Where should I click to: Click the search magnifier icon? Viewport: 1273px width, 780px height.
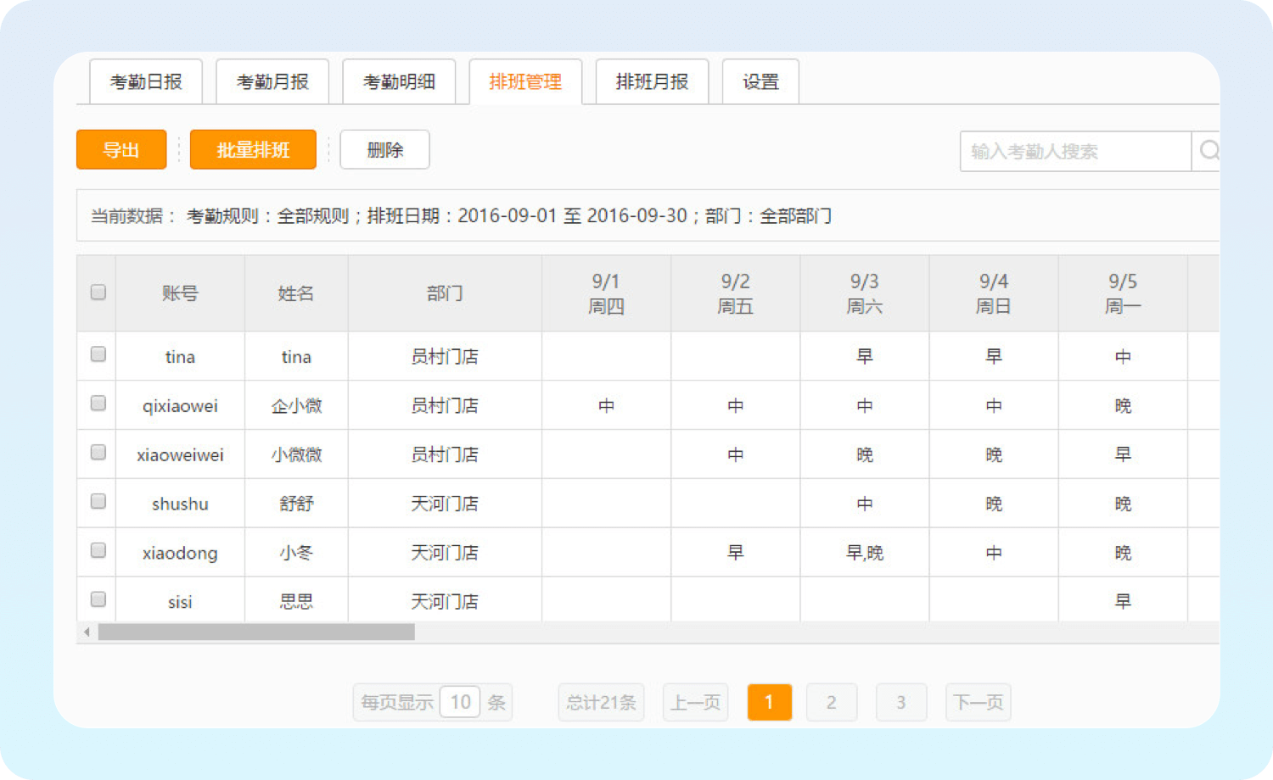(x=1208, y=151)
